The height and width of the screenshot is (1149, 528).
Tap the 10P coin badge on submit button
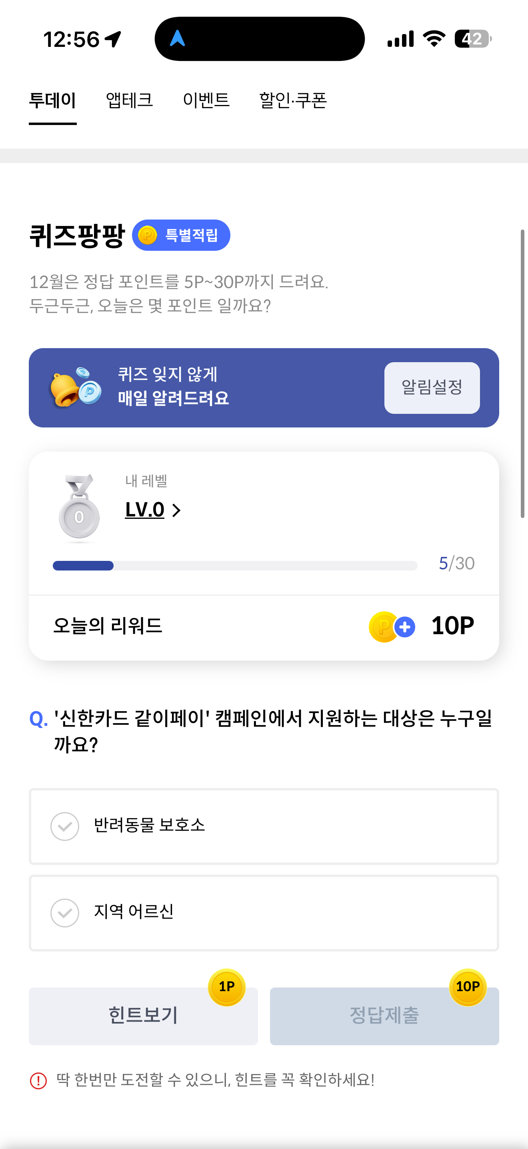pyautogui.click(x=468, y=987)
